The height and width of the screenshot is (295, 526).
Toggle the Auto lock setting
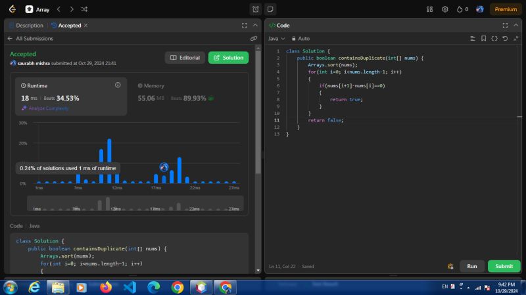300,39
